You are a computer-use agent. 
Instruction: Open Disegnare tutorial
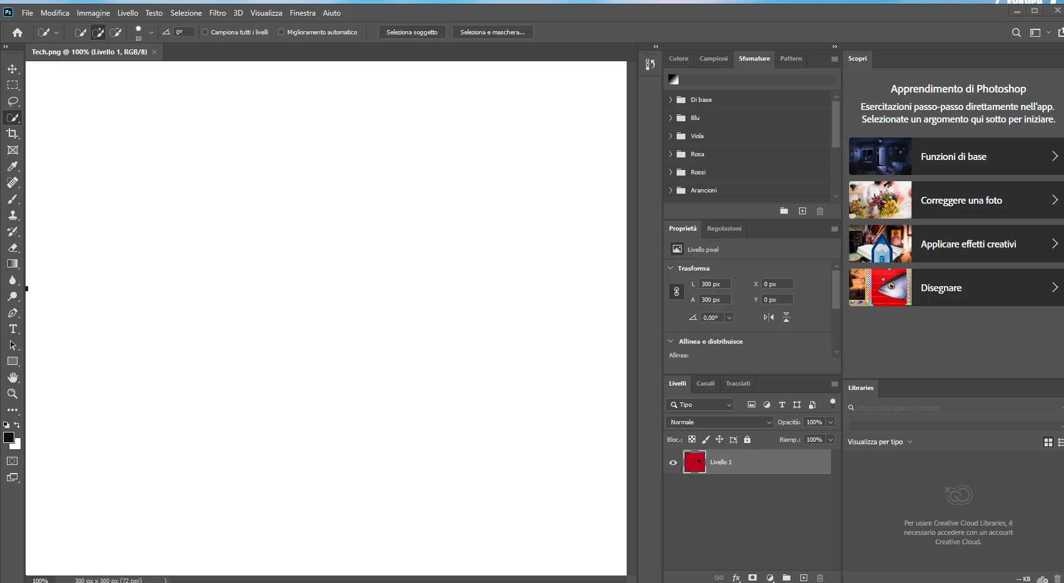[x=956, y=287]
